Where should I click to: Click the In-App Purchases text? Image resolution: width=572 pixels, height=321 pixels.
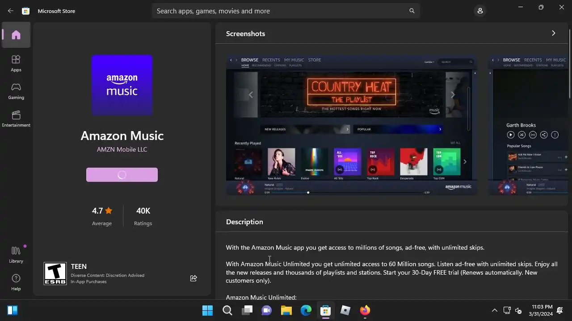click(88, 282)
